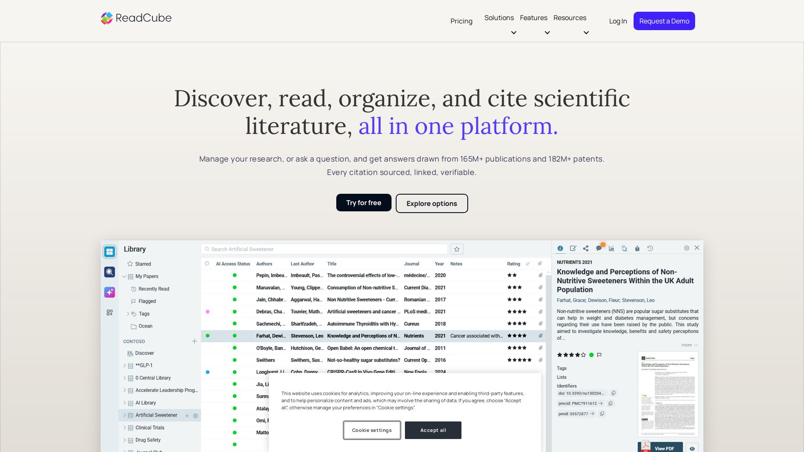Expand the Tags tree item
This screenshot has width=804, height=452.
(128, 313)
